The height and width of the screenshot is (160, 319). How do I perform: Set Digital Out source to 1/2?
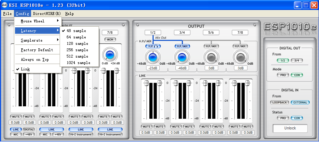[283, 60]
